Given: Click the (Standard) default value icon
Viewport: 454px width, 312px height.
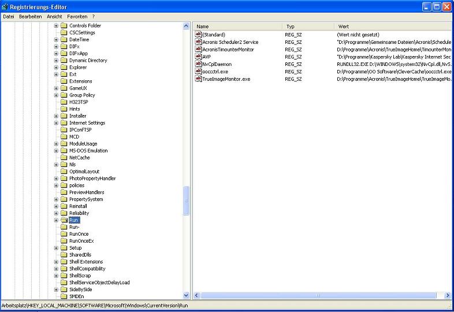Looking at the screenshot, I should click(x=198, y=35).
